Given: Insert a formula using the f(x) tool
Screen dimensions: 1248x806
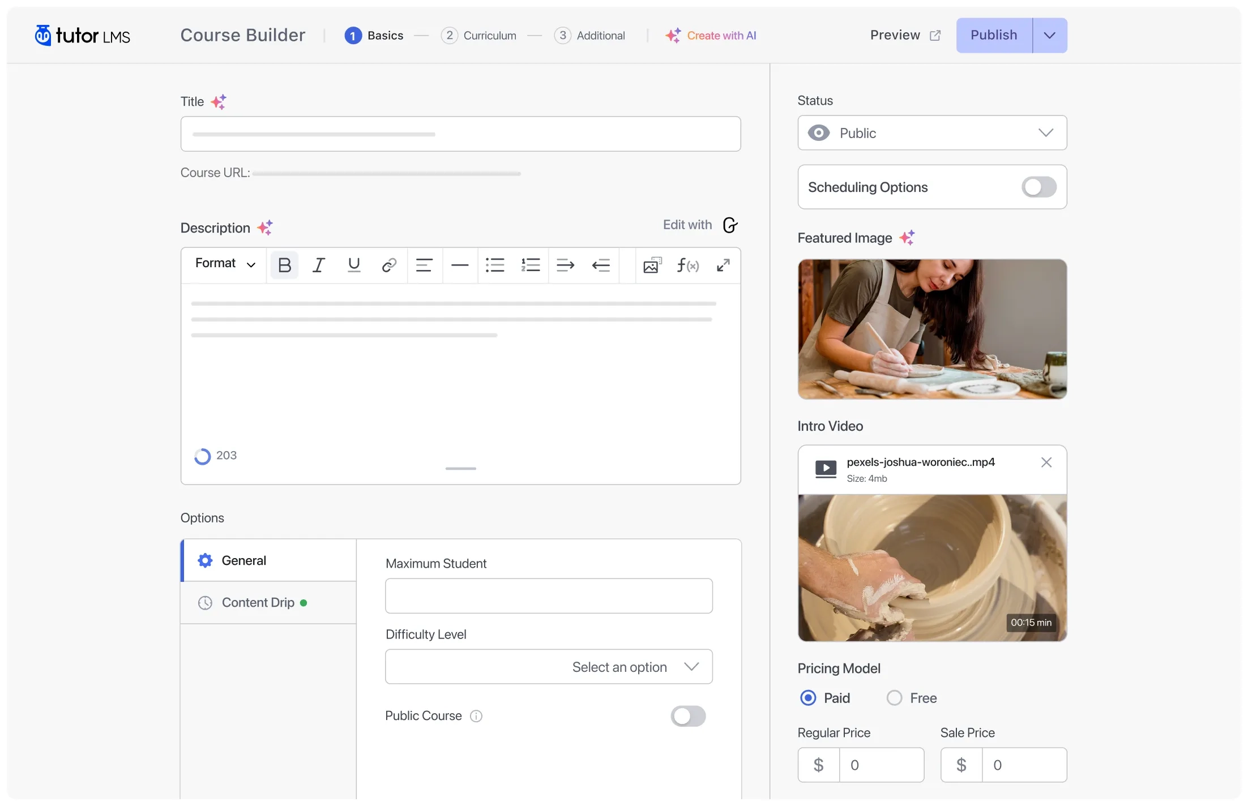Looking at the screenshot, I should (687, 265).
